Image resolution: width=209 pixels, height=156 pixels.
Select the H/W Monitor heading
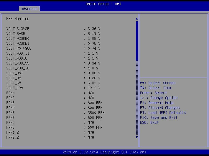tap(18, 19)
